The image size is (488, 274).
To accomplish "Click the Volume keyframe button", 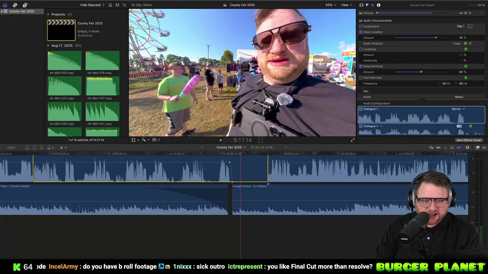I will pos(470,13).
